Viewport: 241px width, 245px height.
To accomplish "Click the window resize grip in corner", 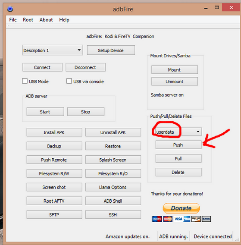I will pyautogui.click(x=237, y=239).
